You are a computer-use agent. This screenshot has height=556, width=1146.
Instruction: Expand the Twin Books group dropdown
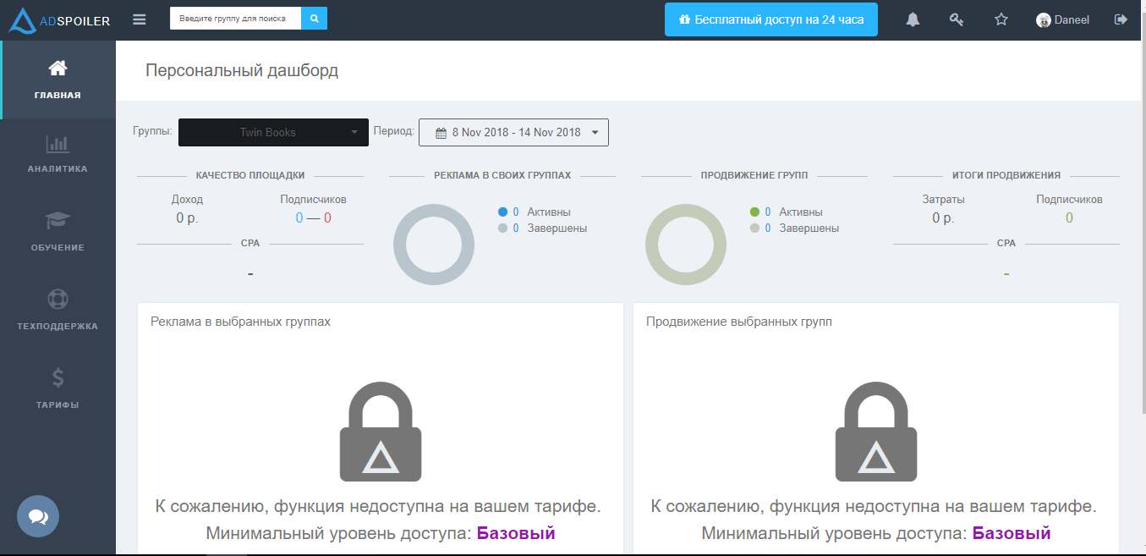273,132
